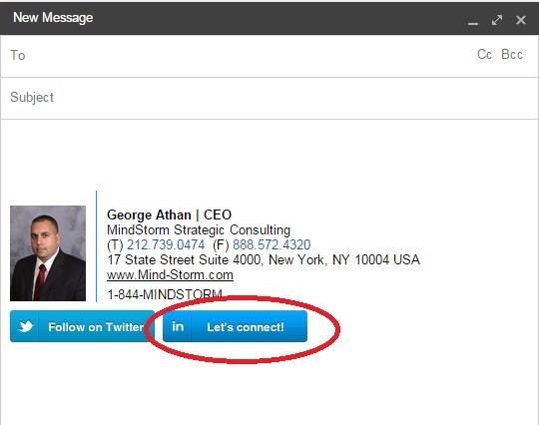Place cursor in the empty message body
The width and height of the screenshot is (539, 425).
[x=269, y=155]
